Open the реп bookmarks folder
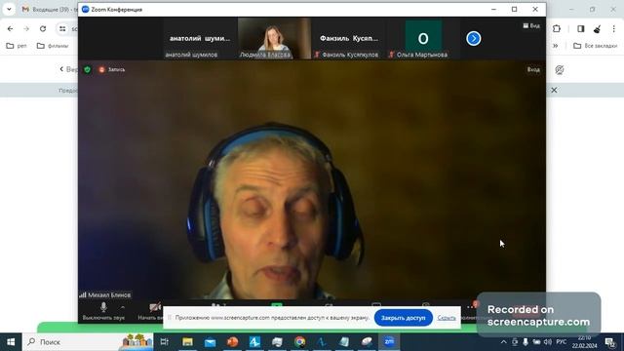 click(x=17, y=46)
